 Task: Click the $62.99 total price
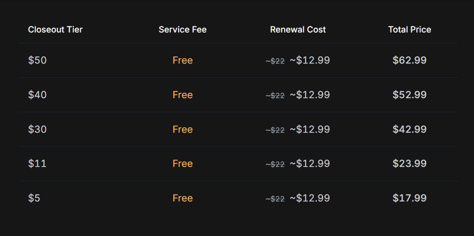pos(410,60)
